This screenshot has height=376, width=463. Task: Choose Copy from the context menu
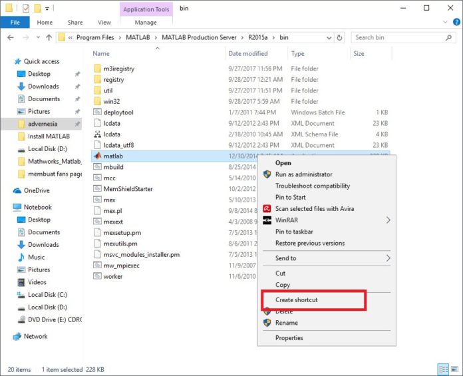[283, 285]
